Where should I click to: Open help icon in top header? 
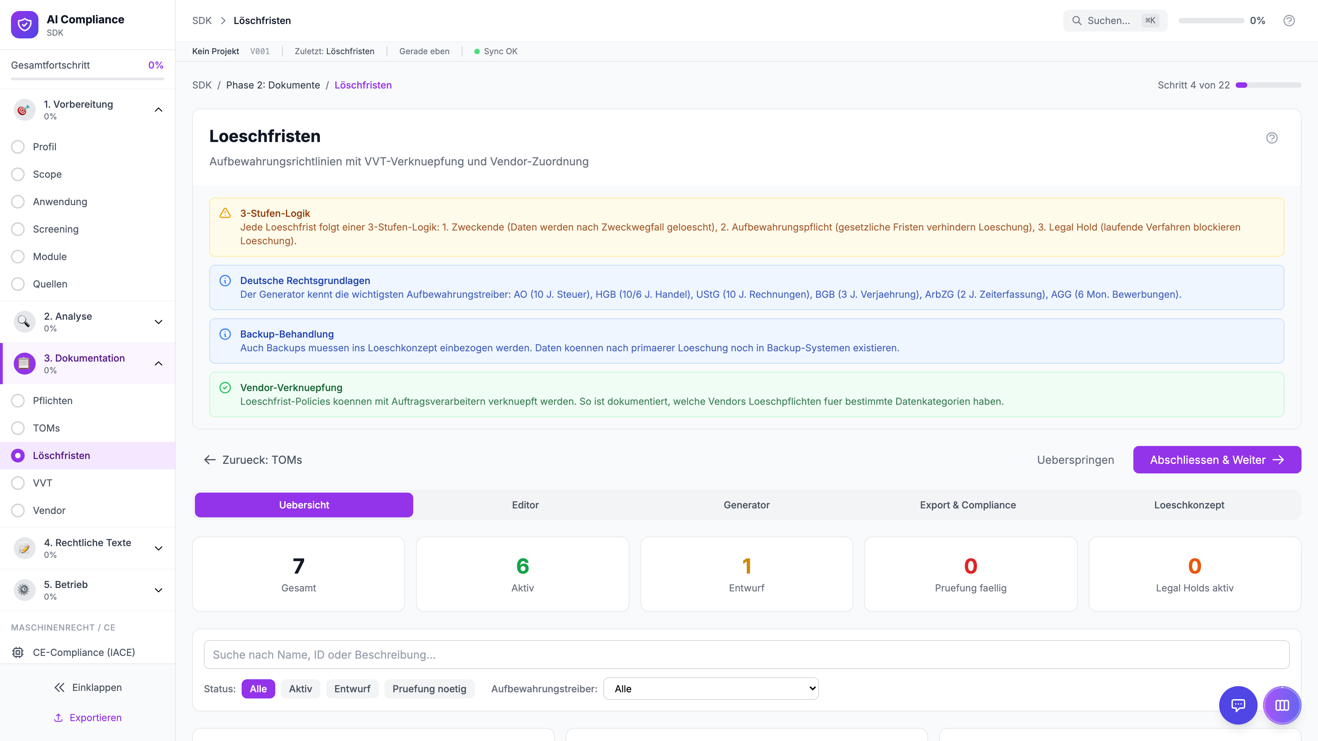1289,21
